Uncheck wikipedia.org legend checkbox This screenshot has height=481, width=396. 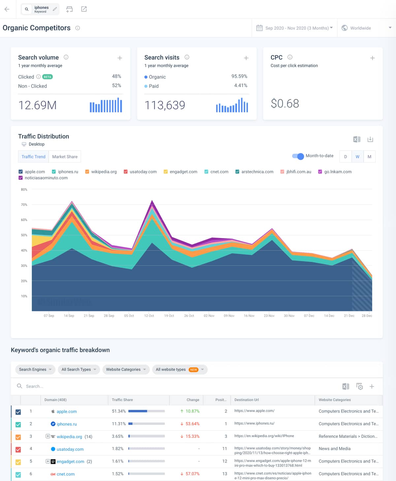click(87, 172)
